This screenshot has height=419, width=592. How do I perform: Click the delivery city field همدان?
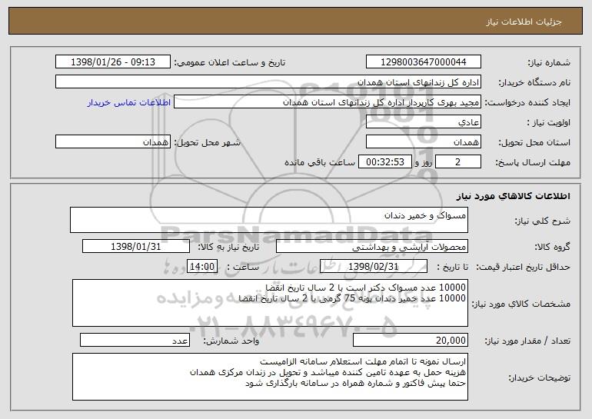(x=113, y=142)
